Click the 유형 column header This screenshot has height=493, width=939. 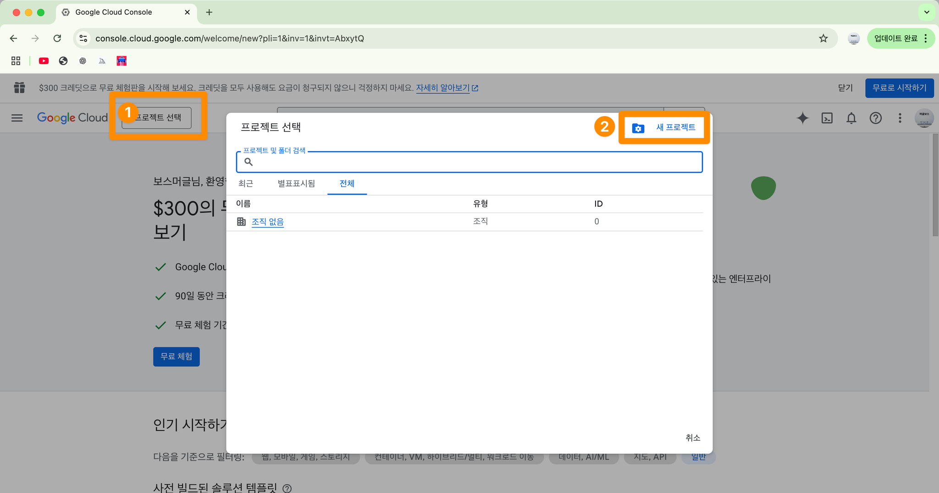coord(481,203)
